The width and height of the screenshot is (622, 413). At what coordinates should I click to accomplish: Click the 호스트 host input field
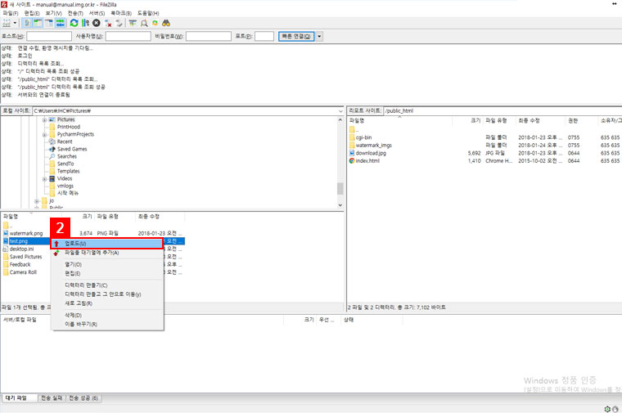pos(48,37)
